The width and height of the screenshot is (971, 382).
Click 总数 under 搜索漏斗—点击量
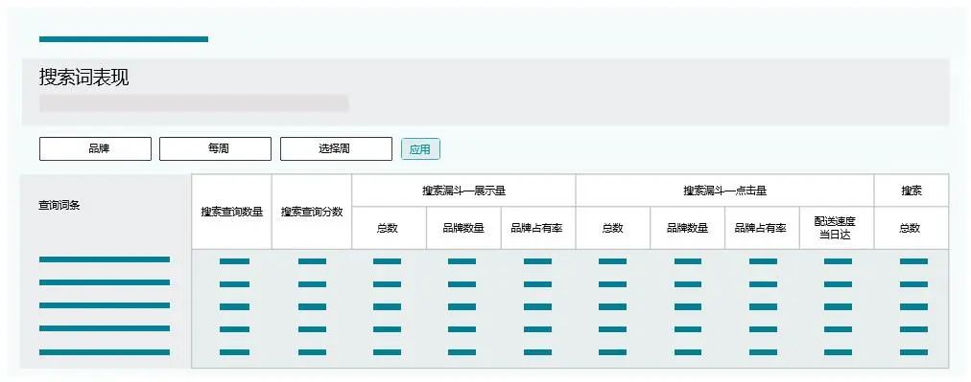(613, 228)
